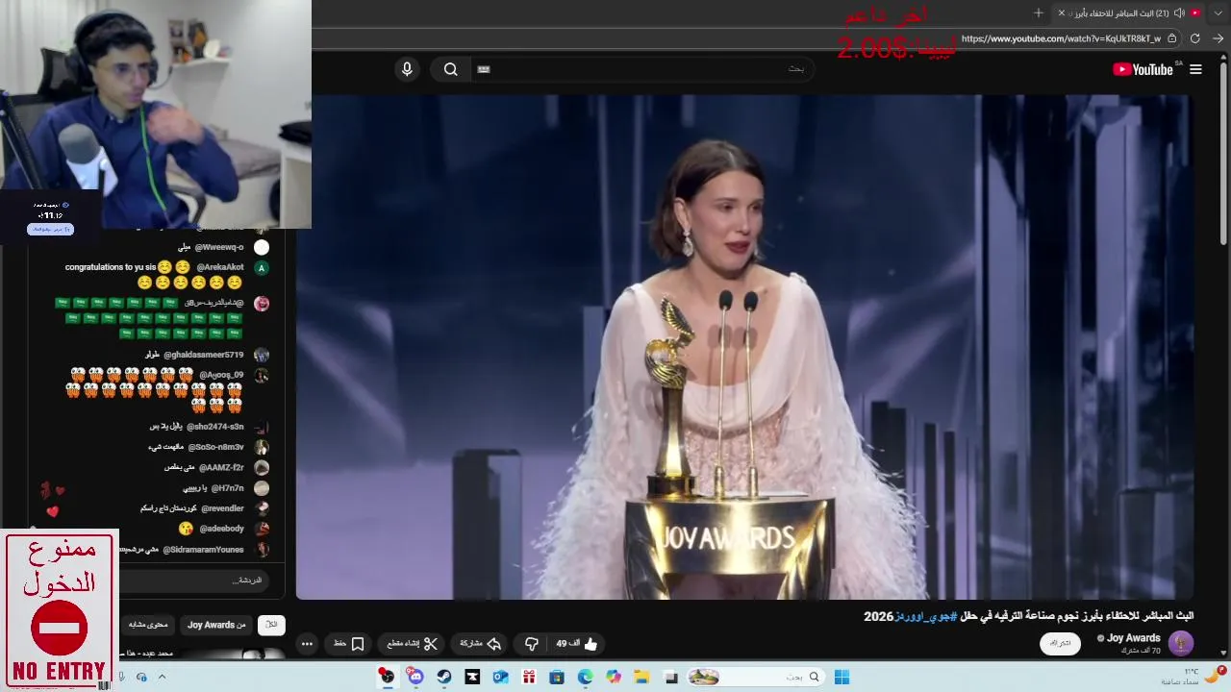Go to YouTube home via the logo

tap(1144, 69)
